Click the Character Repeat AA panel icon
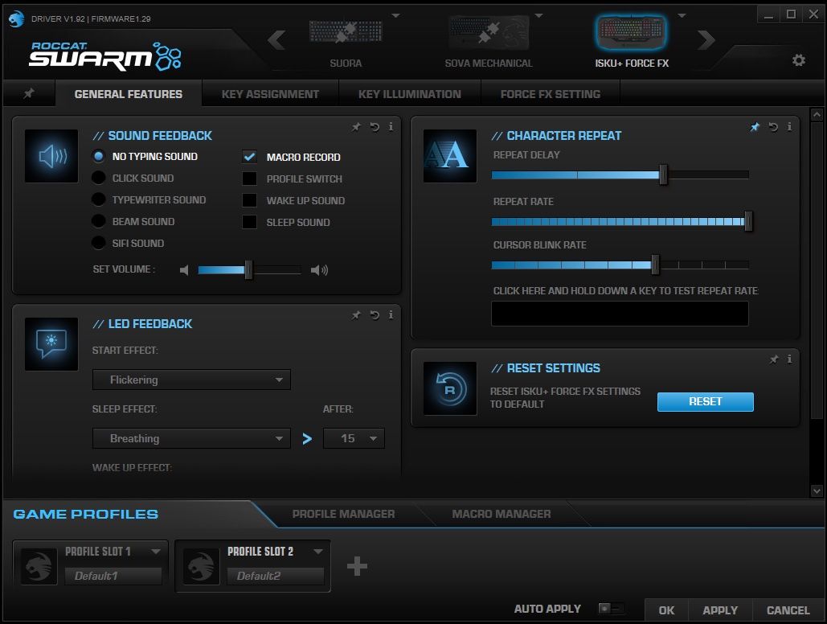The image size is (827, 624). (450, 156)
